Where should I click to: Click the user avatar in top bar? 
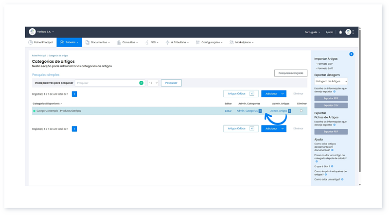[348, 32]
